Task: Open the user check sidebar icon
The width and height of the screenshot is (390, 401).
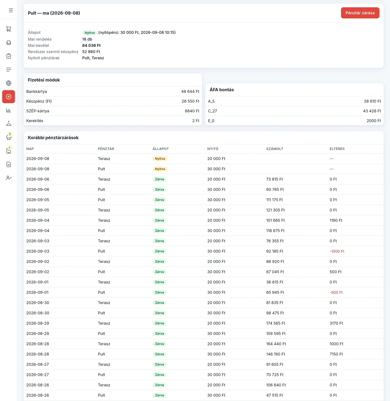Action: [9, 178]
